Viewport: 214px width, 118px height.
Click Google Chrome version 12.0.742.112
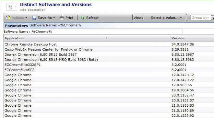pyautogui.click(x=183, y=75)
